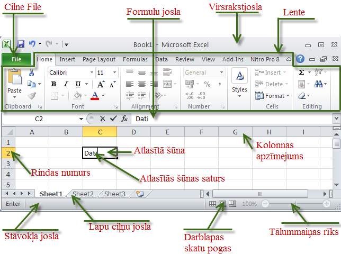
Task: Switch to the Sheet2 worksheet tab
Action: pyautogui.click(x=83, y=194)
